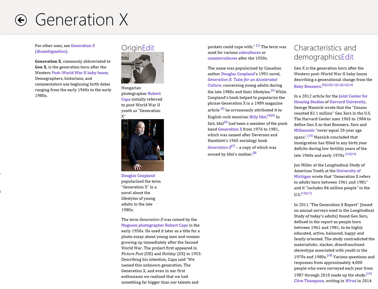378x289 pixels.
Task: Follow the countercultures link
Action: [x=222, y=58]
